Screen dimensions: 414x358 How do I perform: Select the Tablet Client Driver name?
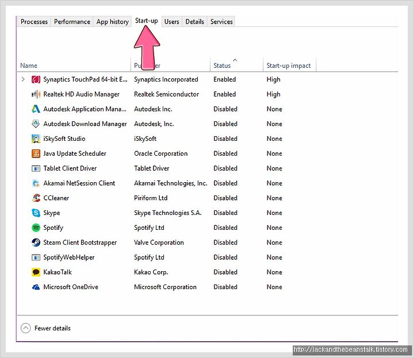(70, 168)
